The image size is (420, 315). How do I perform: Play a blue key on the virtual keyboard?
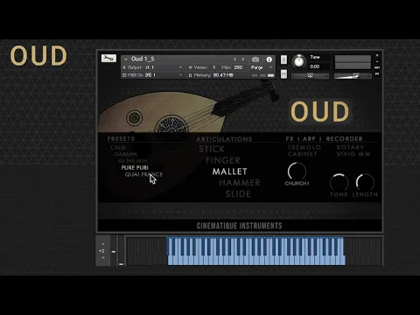(256, 251)
